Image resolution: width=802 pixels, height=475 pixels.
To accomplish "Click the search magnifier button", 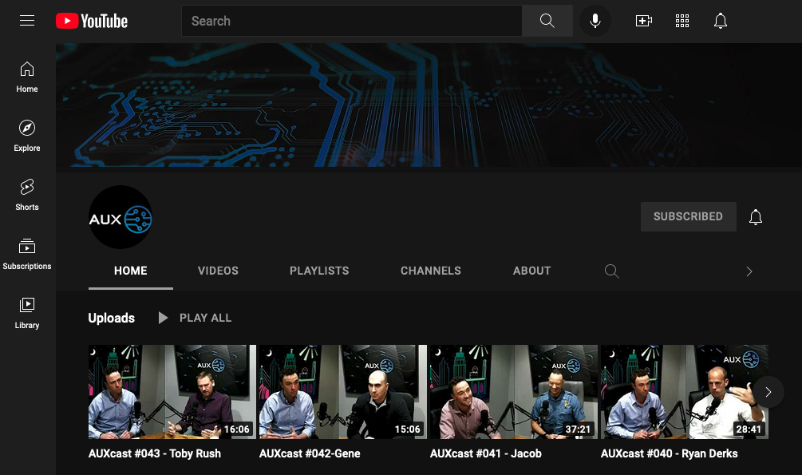I will pyautogui.click(x=547, y=21).
